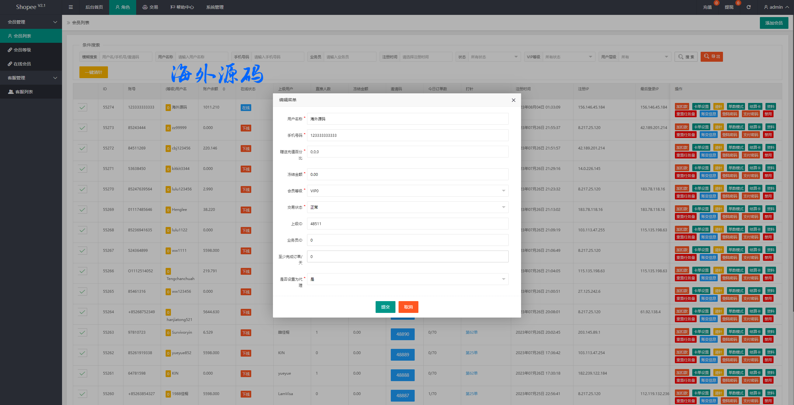Open online members in sidebar
The width and height of the screenshot is (794, 405).
[22, 64]
